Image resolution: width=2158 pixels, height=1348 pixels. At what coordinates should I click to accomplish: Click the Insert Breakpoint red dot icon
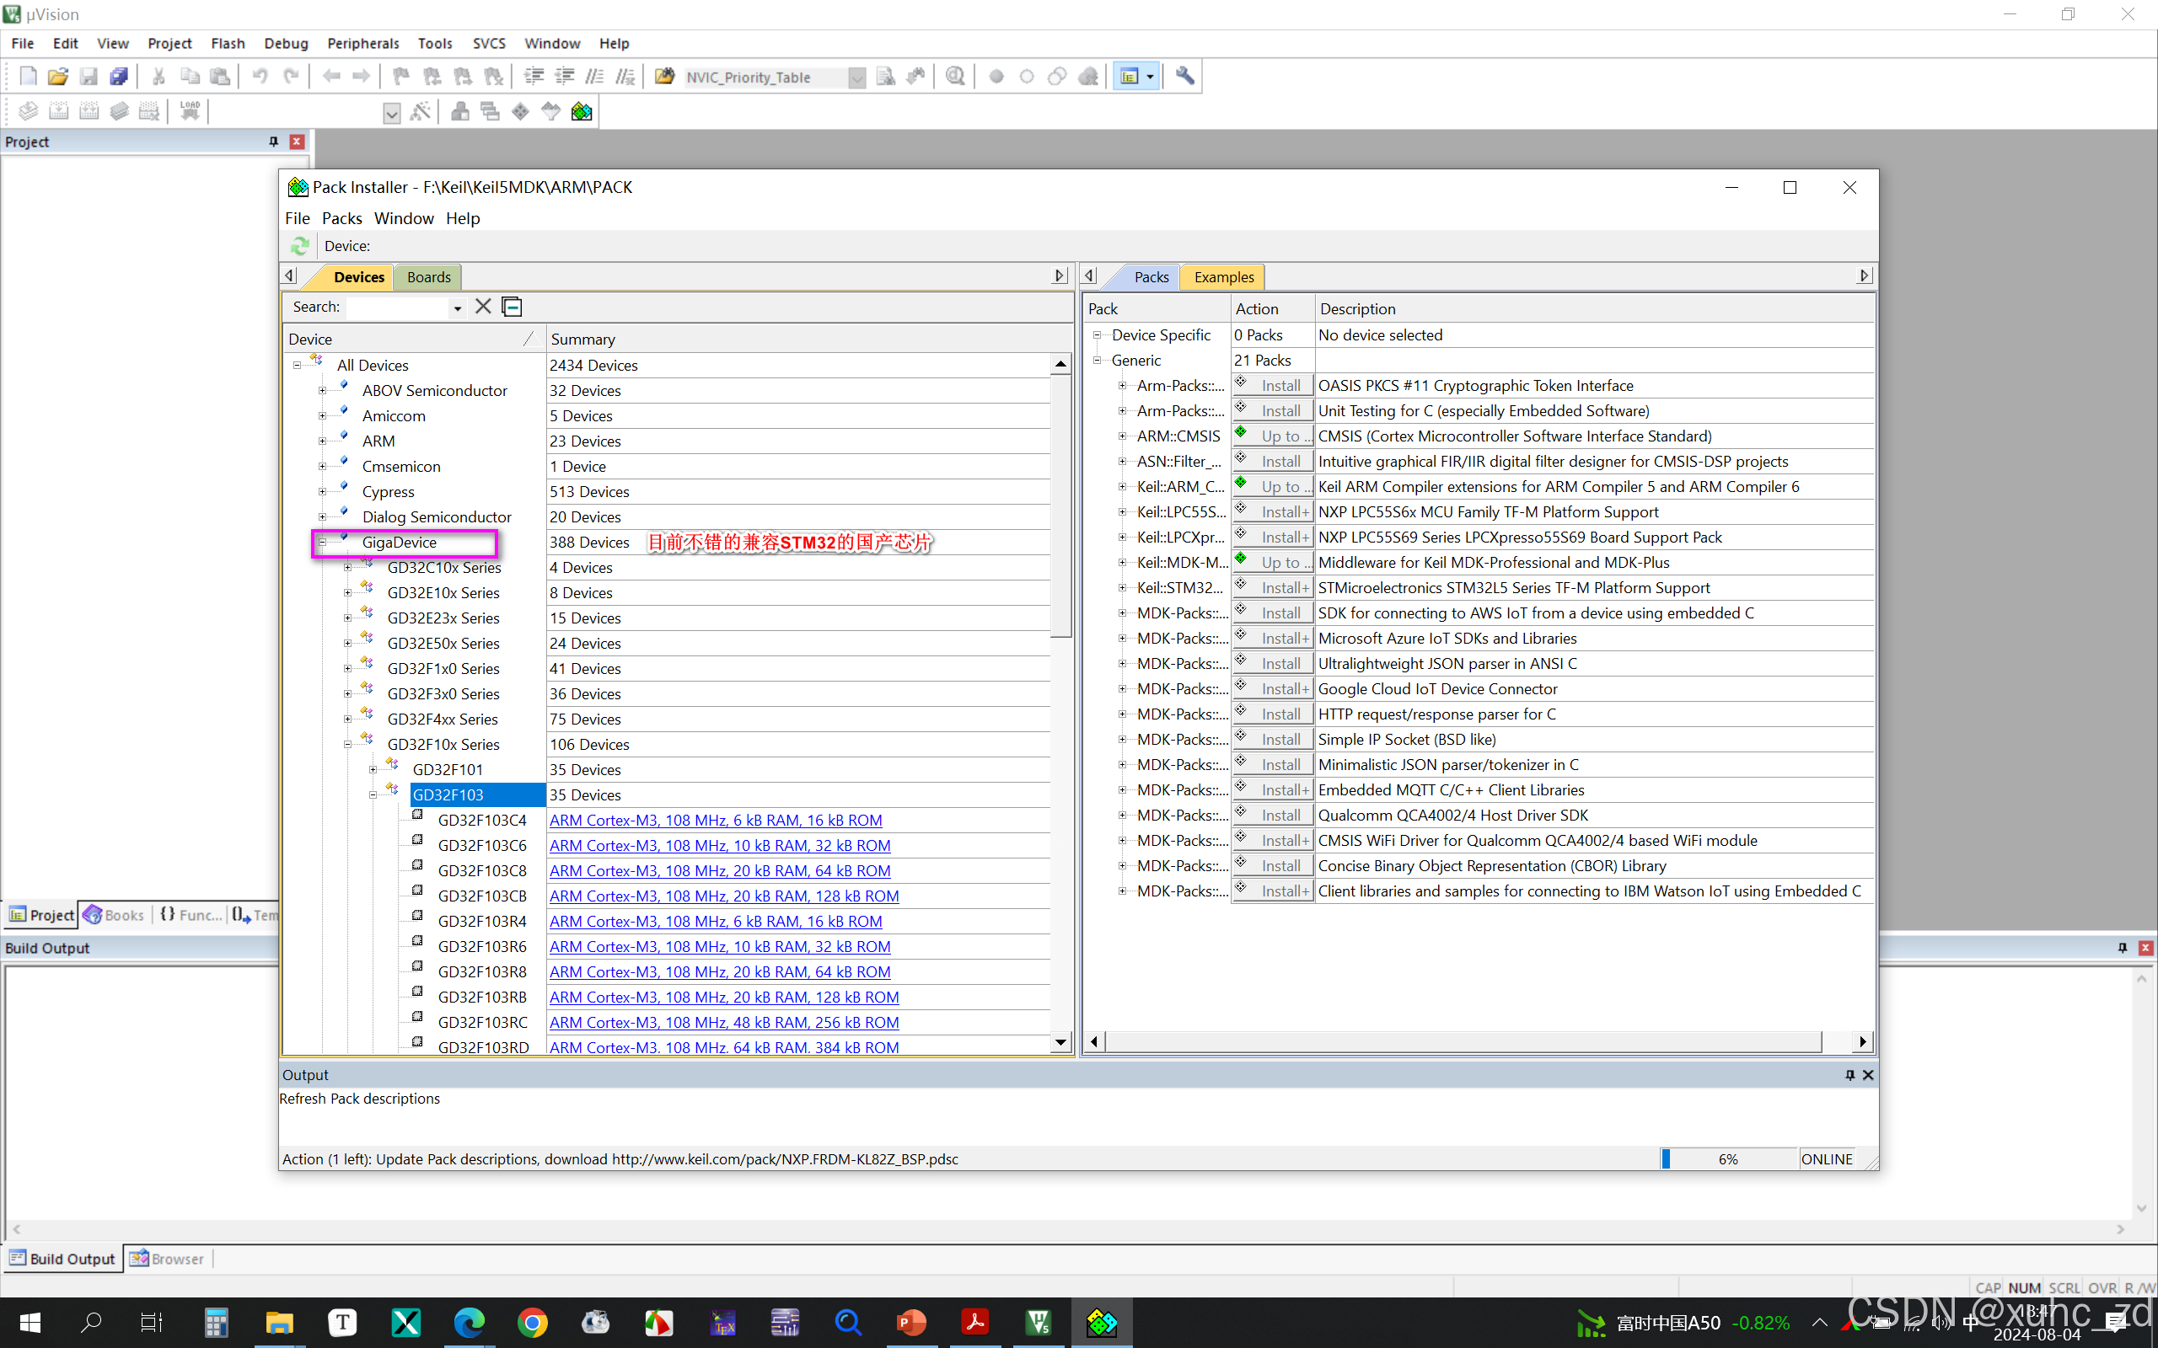997,77
